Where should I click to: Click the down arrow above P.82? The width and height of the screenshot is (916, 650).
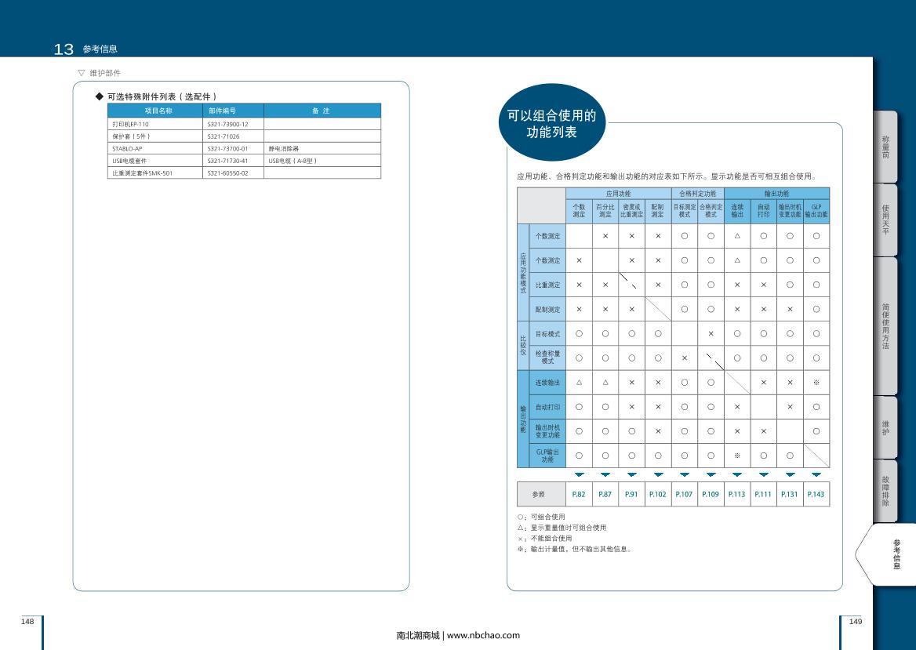click(x=579, y=475)
